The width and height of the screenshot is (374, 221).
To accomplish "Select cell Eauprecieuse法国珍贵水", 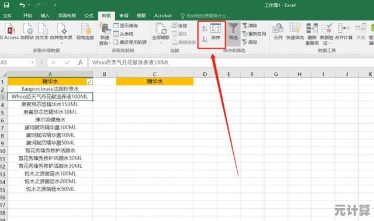I will click(x=50, y=89).
